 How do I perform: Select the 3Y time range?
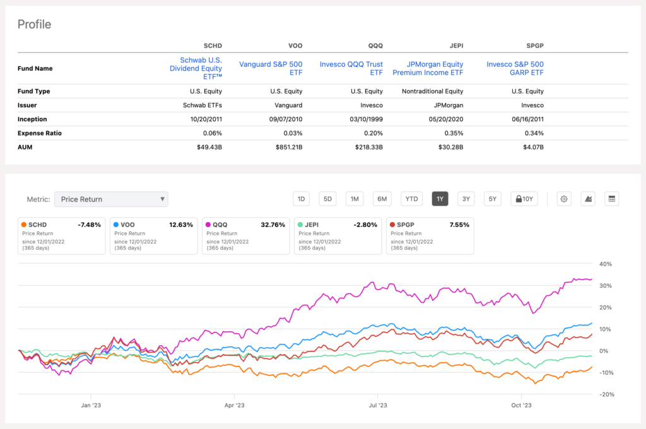tap(466, 199)
